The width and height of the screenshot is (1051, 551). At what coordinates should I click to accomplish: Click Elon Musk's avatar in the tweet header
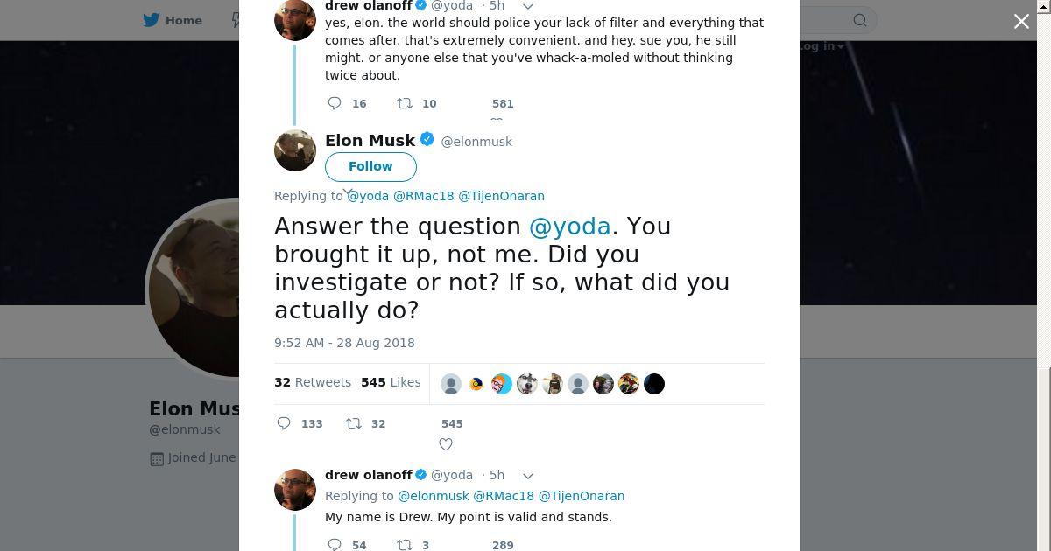tap(295, 150)
